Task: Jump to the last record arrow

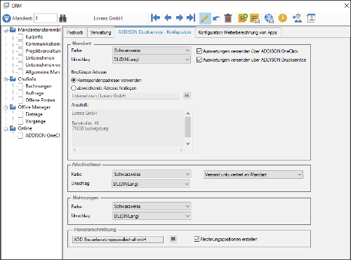Action: point(191,18)
